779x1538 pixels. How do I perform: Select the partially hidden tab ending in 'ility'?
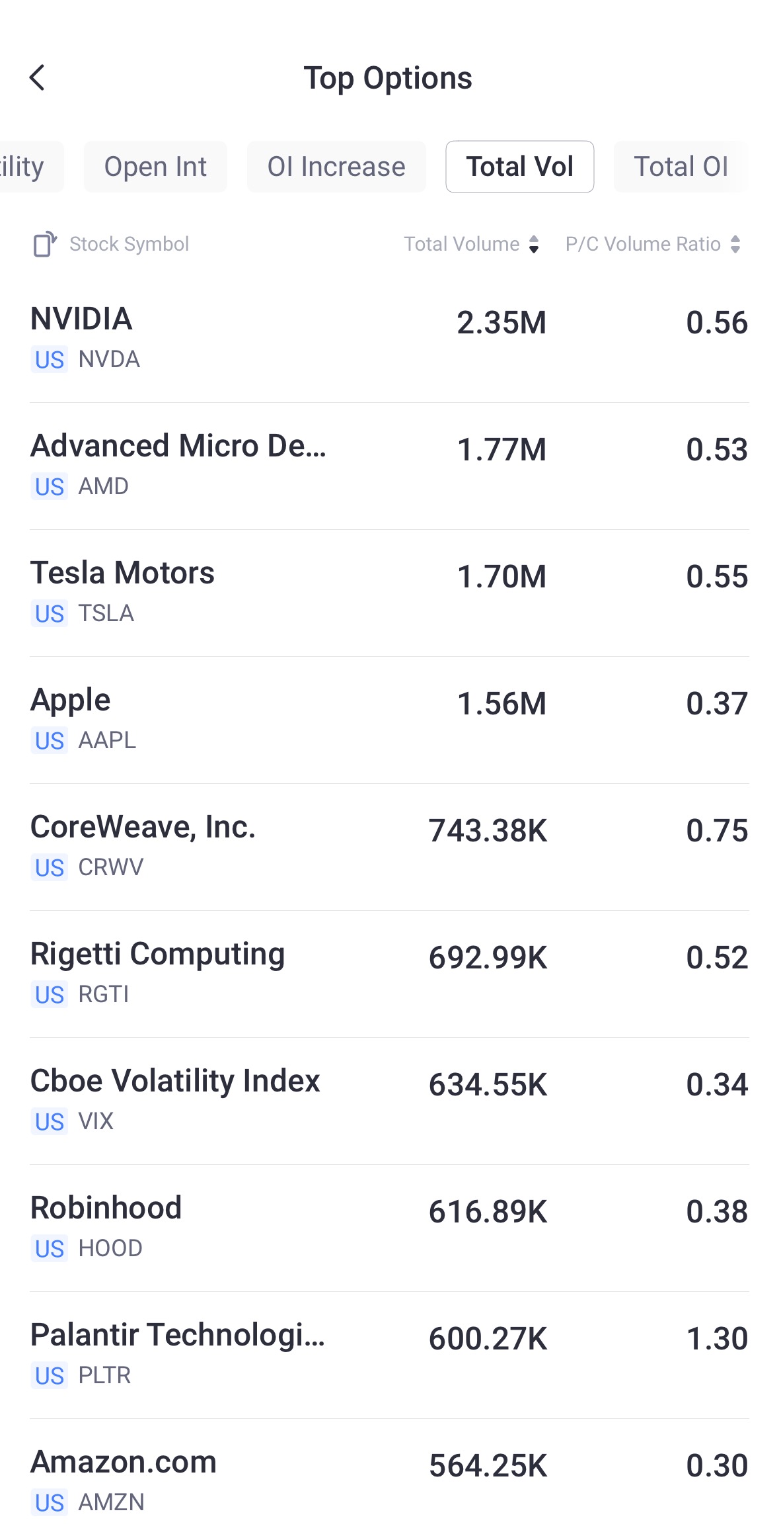pos(26,167)
